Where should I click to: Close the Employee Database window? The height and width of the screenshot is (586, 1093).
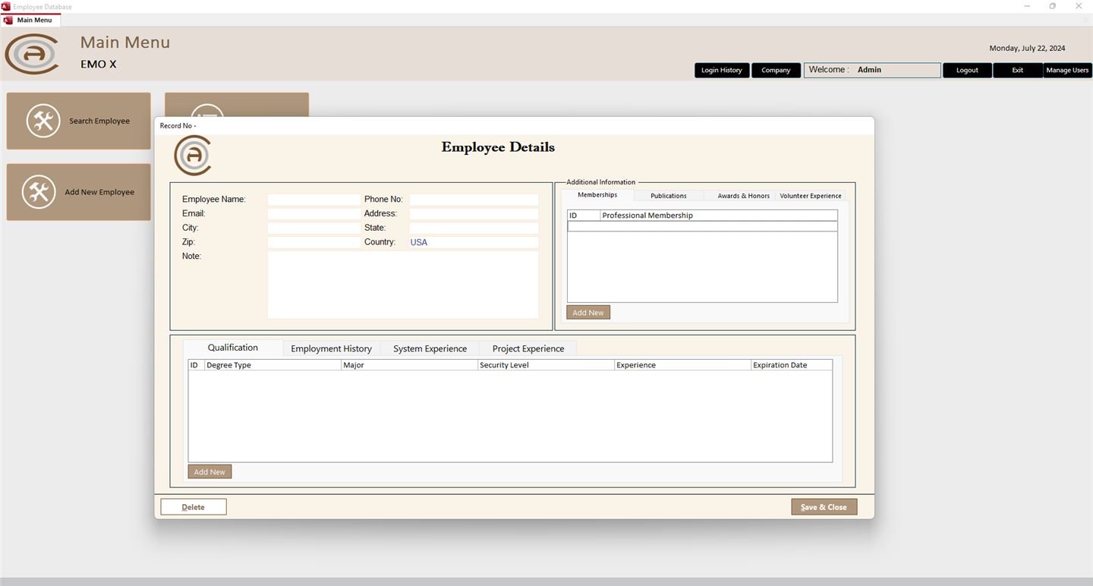point(1079,6)
